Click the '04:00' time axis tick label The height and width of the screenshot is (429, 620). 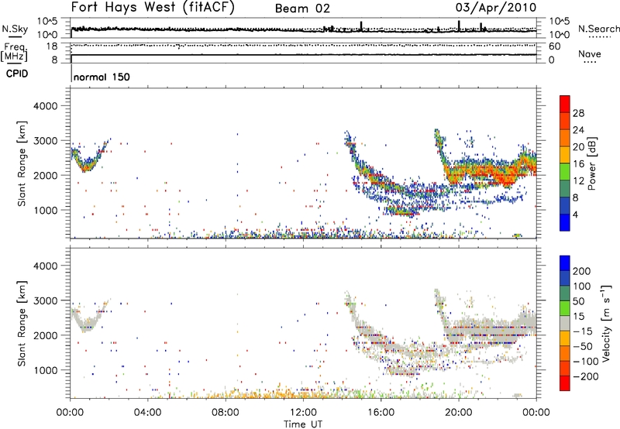click(x=147, y=413)
